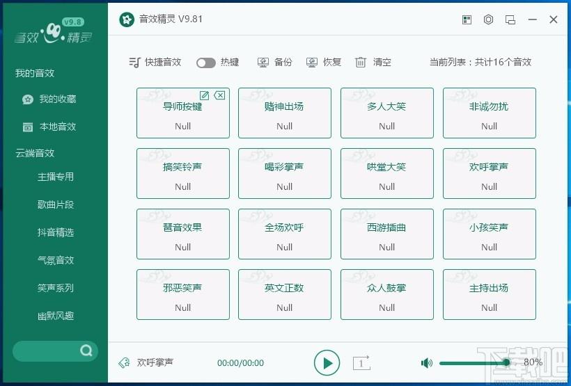Open the grid view icon in title bar
The height and width of the screenshot is (386, 571).
pos(467,19)
